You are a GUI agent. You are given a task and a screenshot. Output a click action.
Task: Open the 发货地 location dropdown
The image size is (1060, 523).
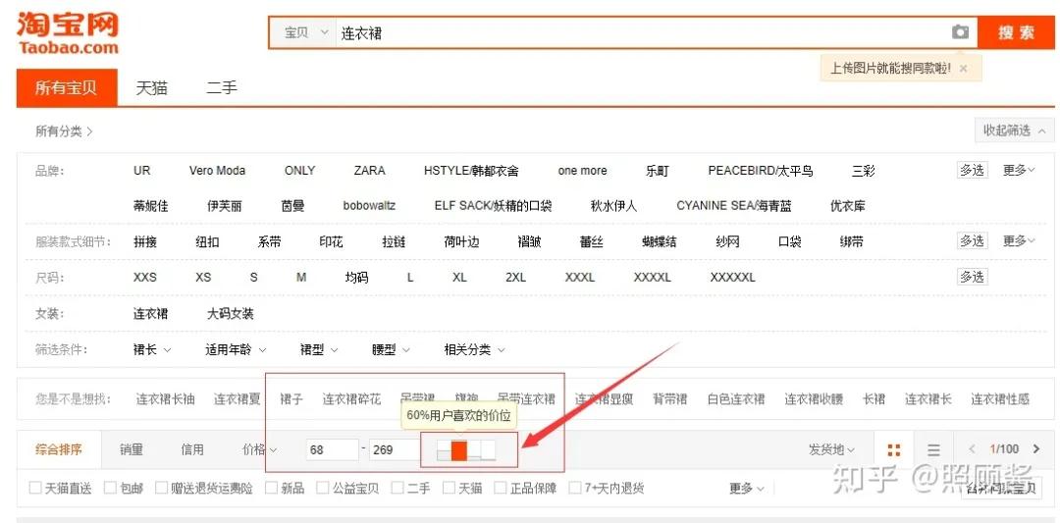pos(831,449)
